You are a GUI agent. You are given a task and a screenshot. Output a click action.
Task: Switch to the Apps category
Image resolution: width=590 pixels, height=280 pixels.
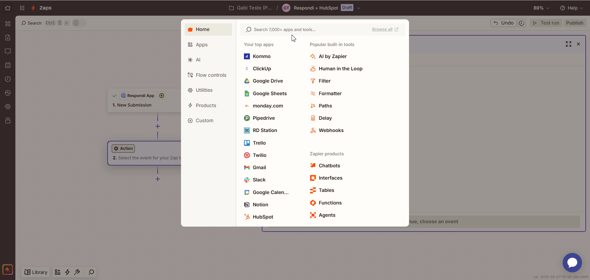click(x=208, y=45)
